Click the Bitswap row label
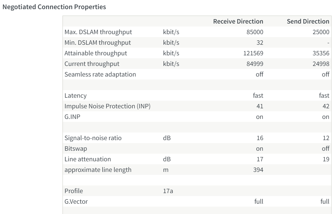336x214 pixels. 76,149
